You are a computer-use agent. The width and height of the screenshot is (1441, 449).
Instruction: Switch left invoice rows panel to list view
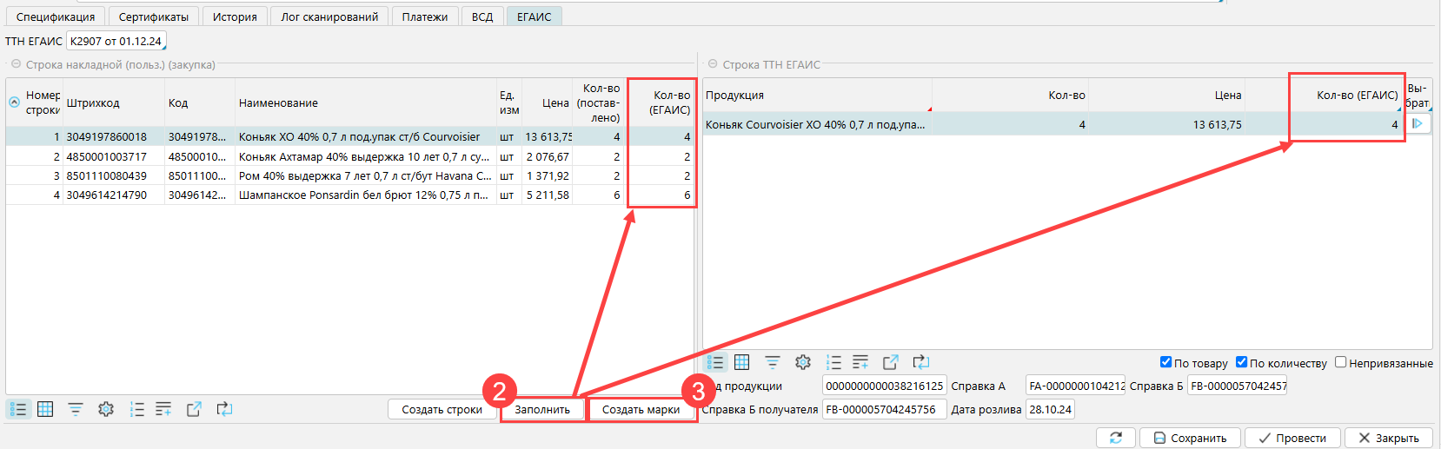click(x=18, y=409)
